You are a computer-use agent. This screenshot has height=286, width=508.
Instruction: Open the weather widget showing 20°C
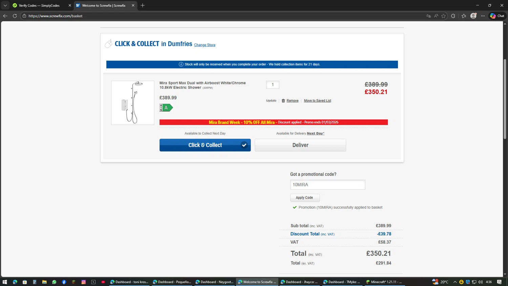(440, 282)
